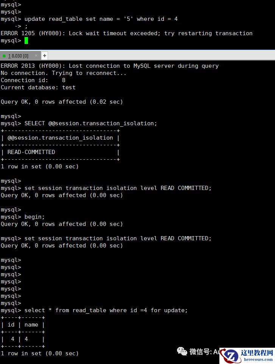
Task: Click 'select * from read_table where id =4 for update'
Action: (x=106, y=311)
